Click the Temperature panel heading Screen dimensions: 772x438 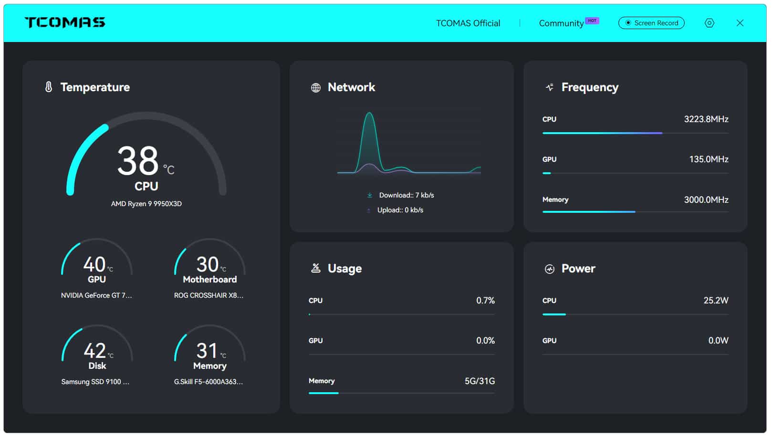point(95,87)
